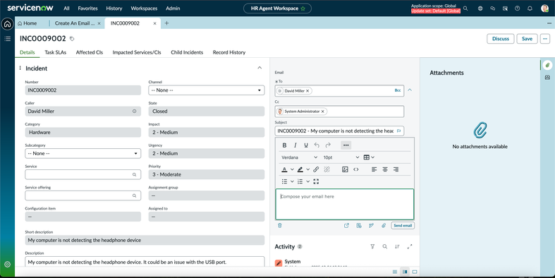The height and width of the screenshot is (278, 555).
Task: Open the Child Incidents tab
Action: coord(187,52)
